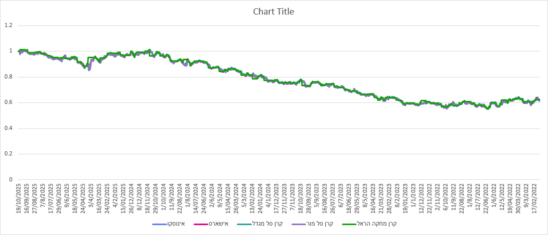Select the קרן סל מור legend entry
Viewport: 548px width, 235px height.
coord(312,224)
